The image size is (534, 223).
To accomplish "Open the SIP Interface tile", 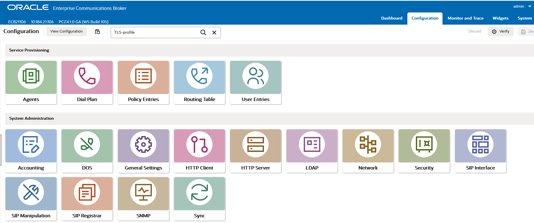I will click(x=480, y=151).
